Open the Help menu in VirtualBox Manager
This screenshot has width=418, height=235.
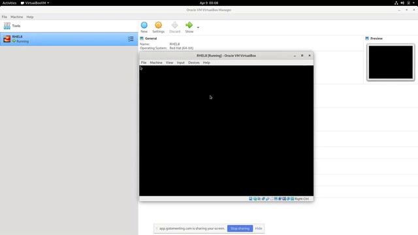point(30,17)
